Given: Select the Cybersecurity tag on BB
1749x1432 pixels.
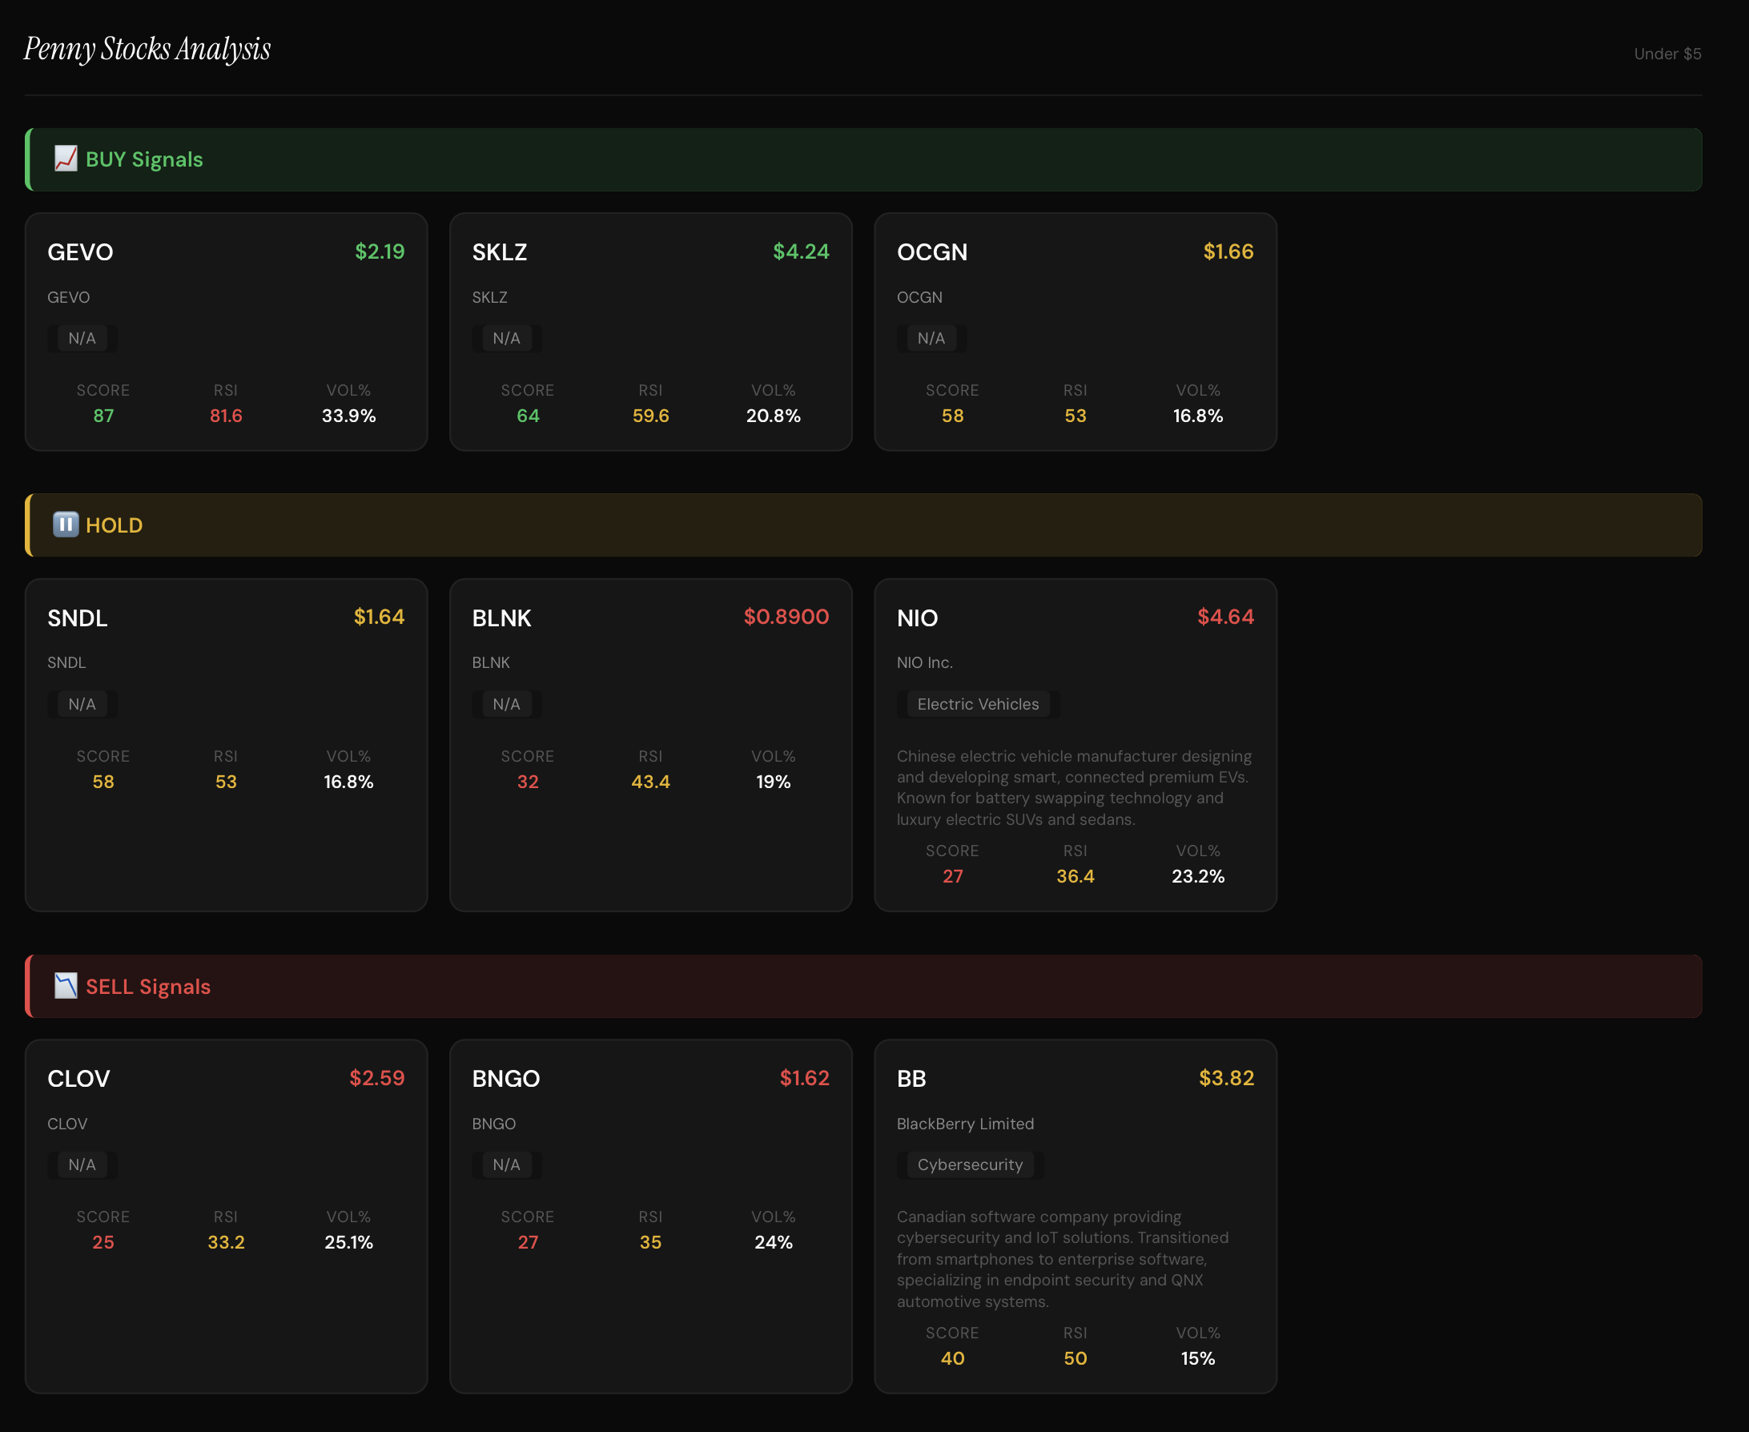Looking at the screenshot, I should pyautogui.click(x=969, y=1165).
